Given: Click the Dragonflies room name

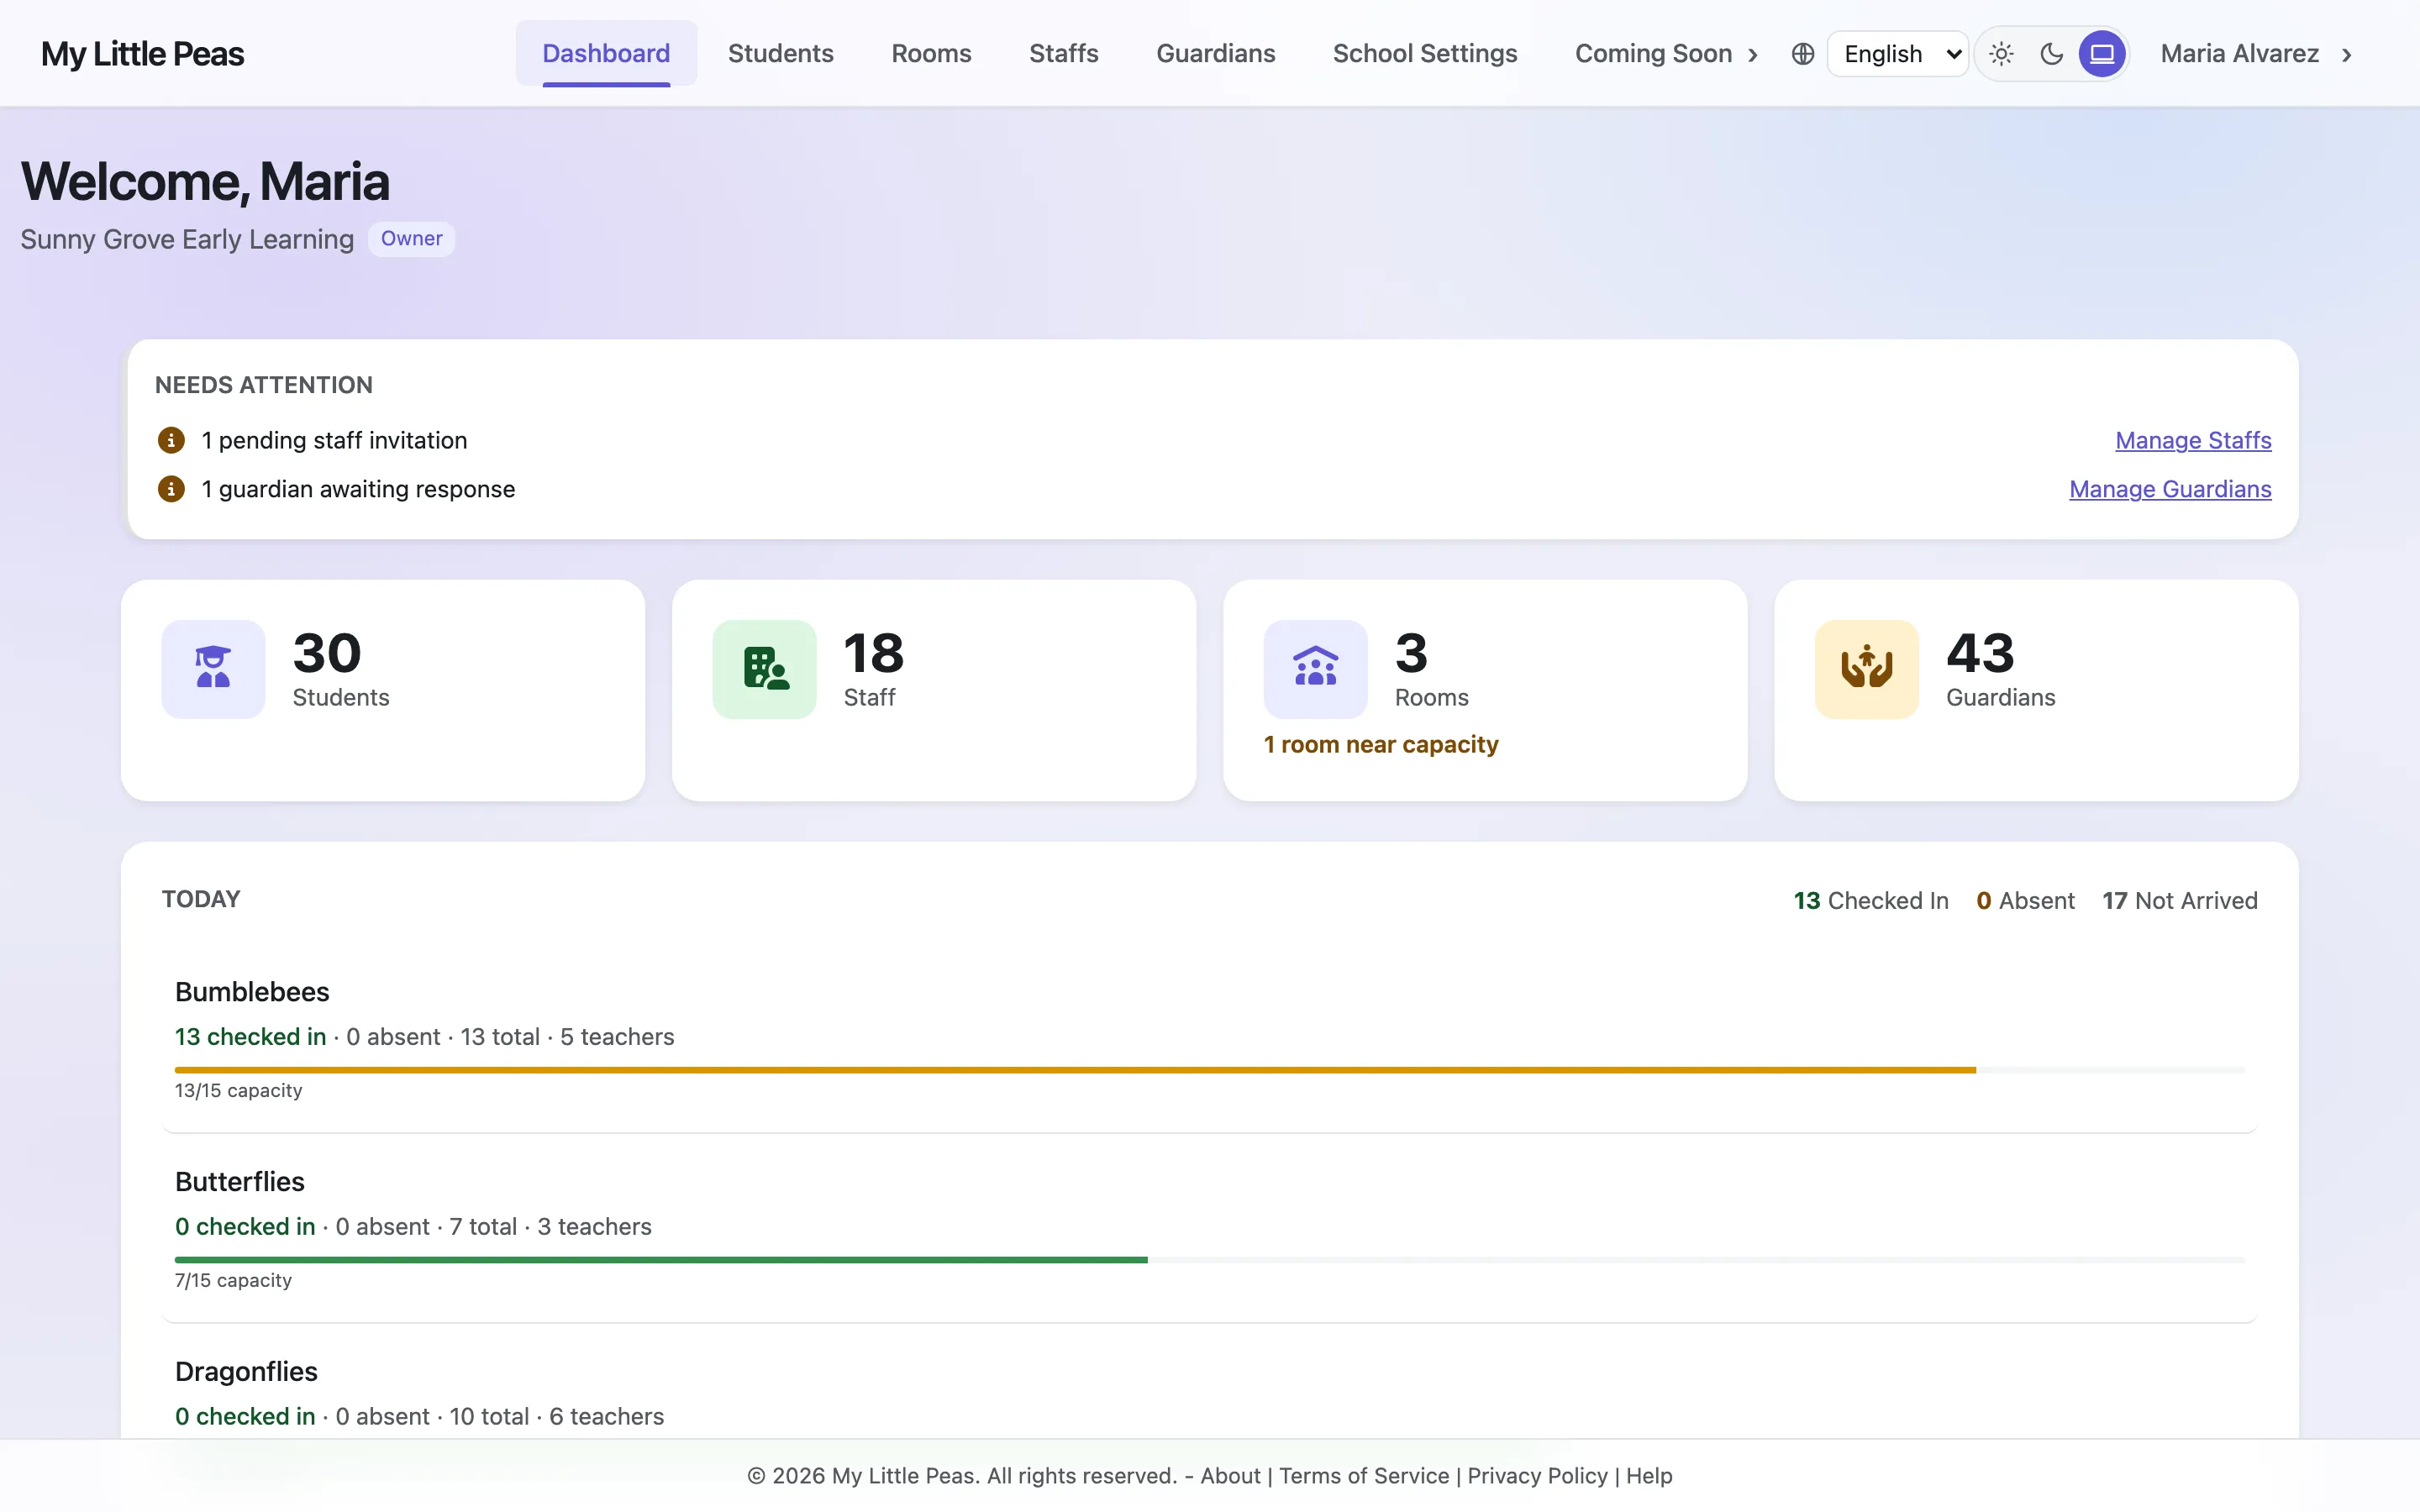Looking at the screenshot, I should pos(246,1372).
